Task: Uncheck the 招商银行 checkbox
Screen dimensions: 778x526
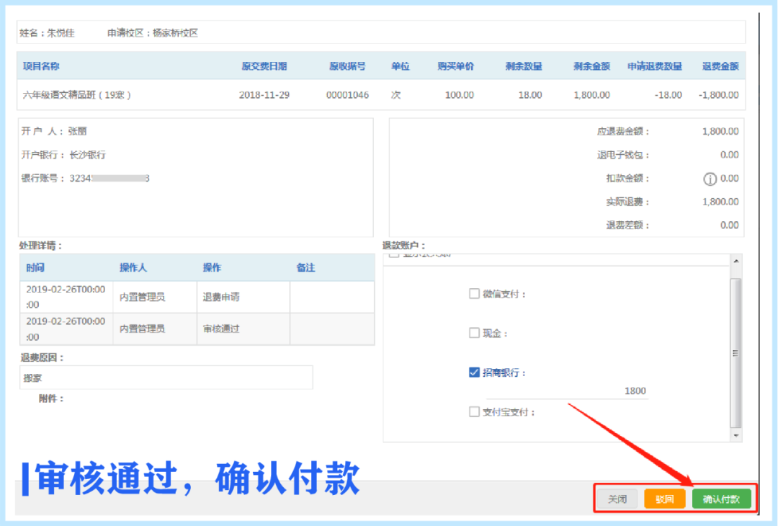Action: [x=474, y=373]
